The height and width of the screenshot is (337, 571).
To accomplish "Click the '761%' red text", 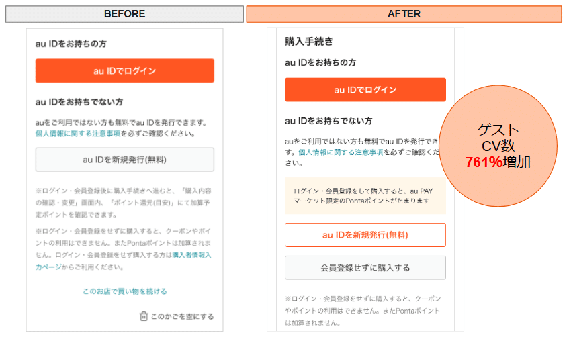I will point(484,162).
